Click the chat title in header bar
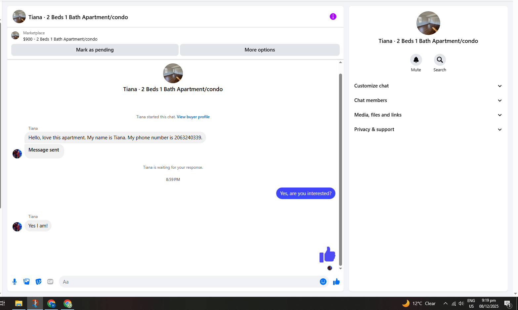 coord(78,17)
